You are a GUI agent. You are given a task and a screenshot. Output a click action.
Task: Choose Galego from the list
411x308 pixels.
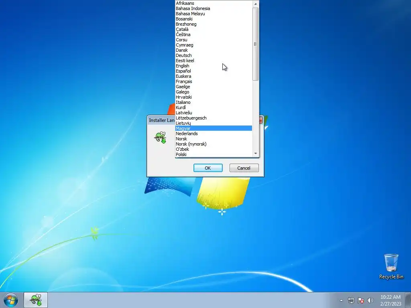[214, 92]
